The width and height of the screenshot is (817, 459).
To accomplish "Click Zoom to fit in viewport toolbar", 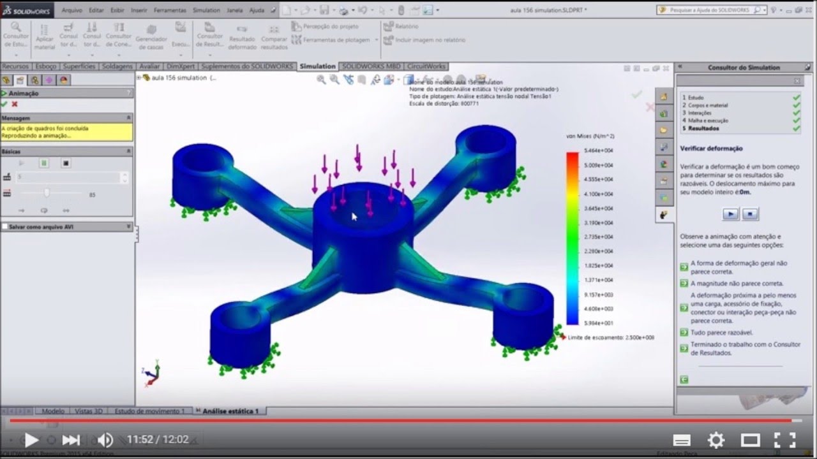I will (x=321, y=80).
